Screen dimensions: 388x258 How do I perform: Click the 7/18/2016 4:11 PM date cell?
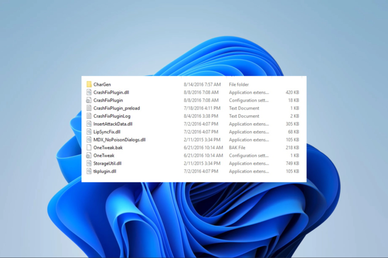point(202,108)
